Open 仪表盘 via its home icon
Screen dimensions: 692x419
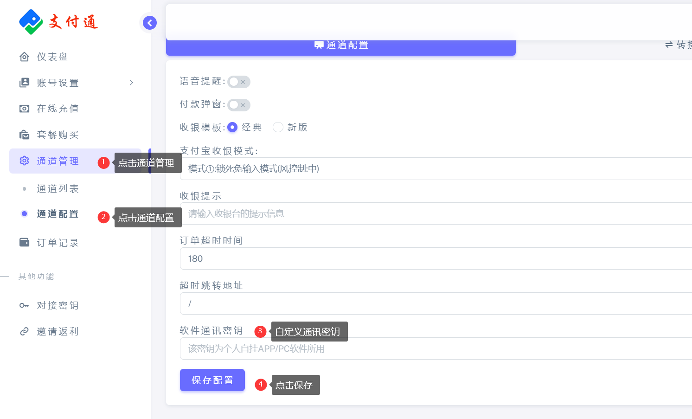24,57
